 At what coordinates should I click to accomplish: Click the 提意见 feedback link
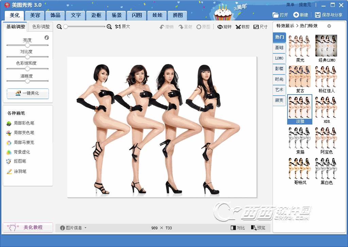click(x=305, y=5)
